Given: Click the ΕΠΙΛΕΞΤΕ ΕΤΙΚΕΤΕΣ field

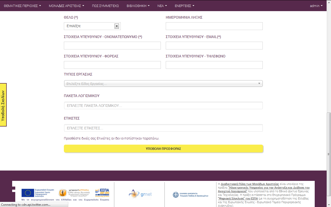Looking at the screenshot, I should coord(163,128).
